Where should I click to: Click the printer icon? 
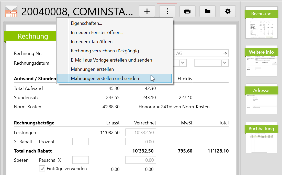coord(187,11)
